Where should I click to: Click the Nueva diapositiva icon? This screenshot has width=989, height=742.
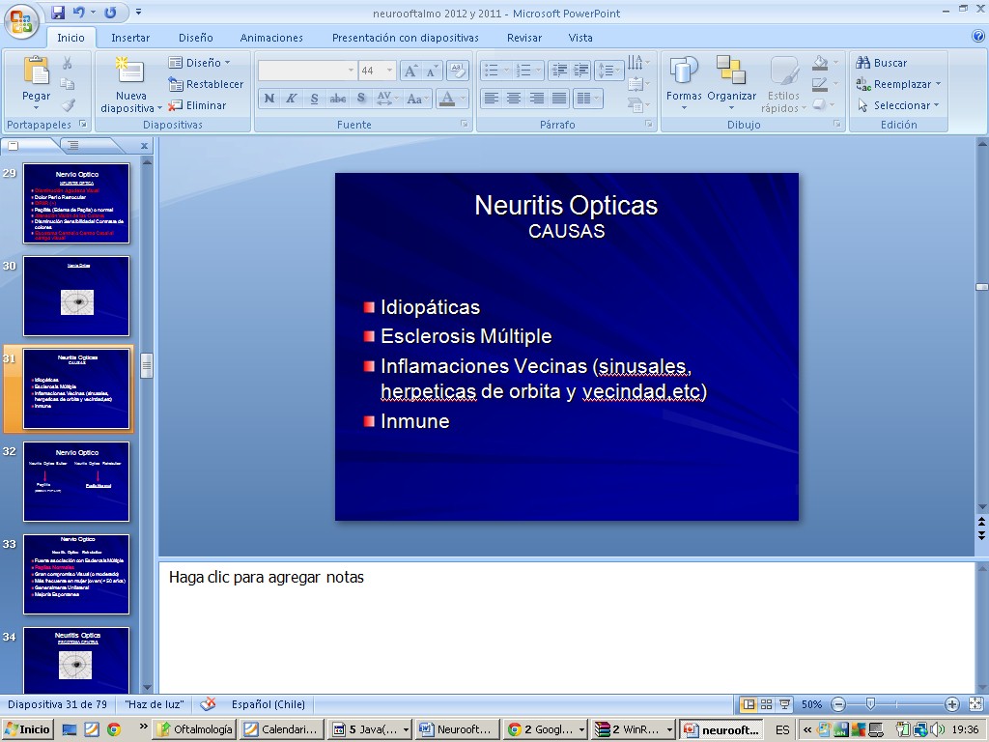130,72
